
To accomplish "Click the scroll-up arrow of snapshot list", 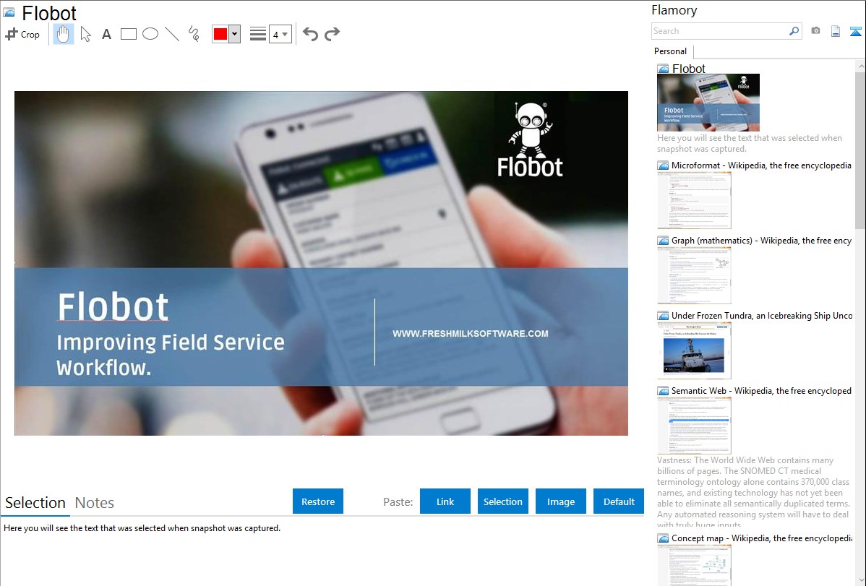I will 860,66.
